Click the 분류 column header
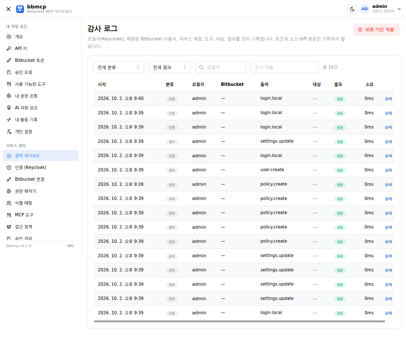The height and width of the screenshot is (340, 406). tap(170, 84)
